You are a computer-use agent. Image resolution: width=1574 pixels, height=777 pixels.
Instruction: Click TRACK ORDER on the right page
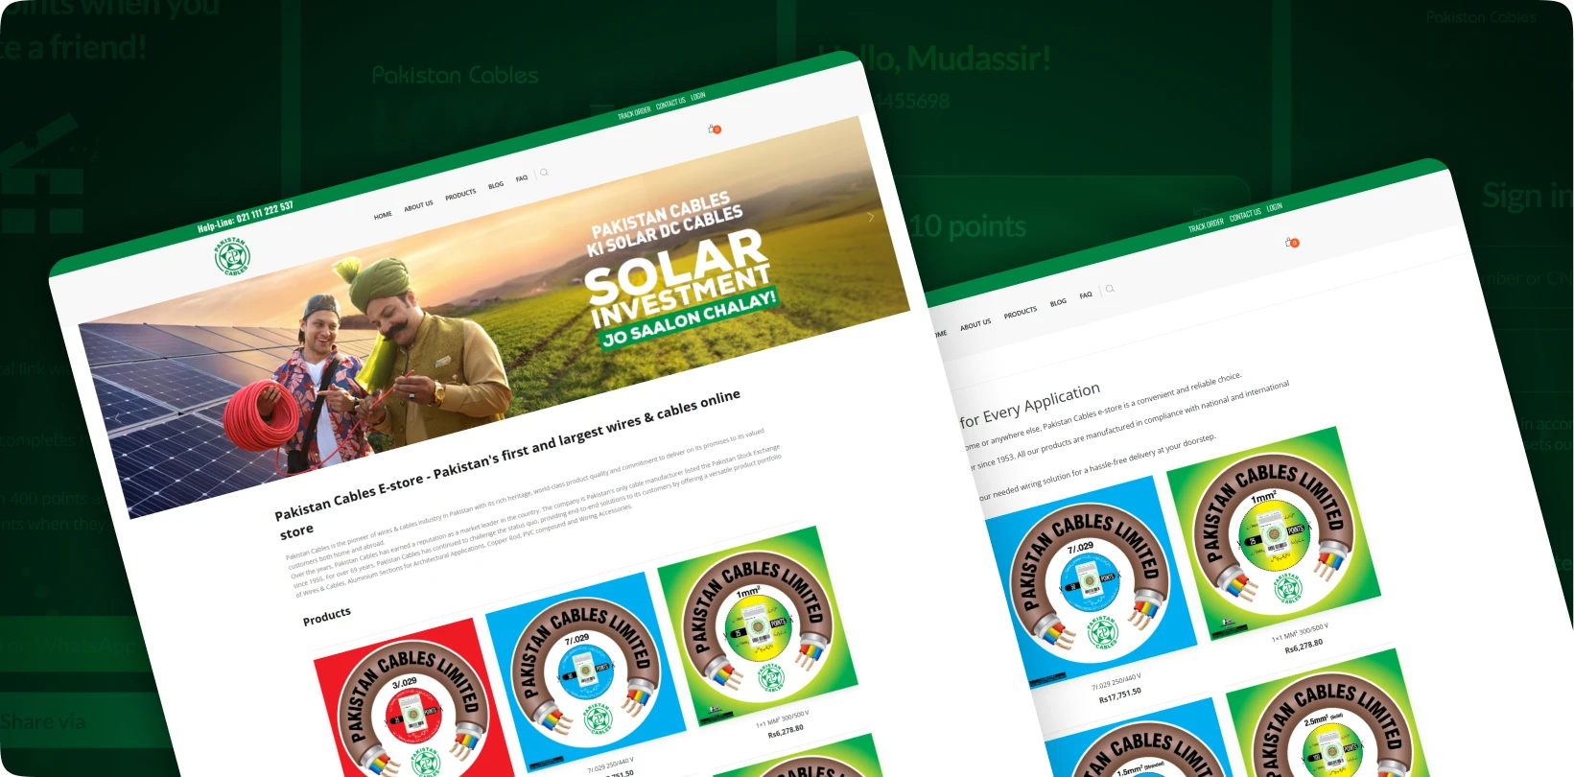point(1207,225)
